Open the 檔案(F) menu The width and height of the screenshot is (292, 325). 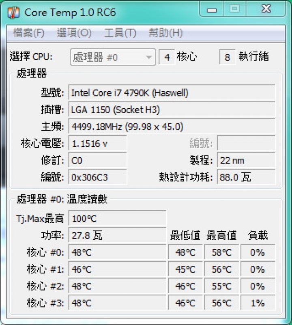(x=29, y=33)
